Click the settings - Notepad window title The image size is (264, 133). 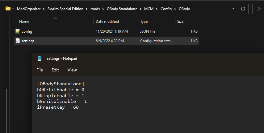tap(62, 58)
